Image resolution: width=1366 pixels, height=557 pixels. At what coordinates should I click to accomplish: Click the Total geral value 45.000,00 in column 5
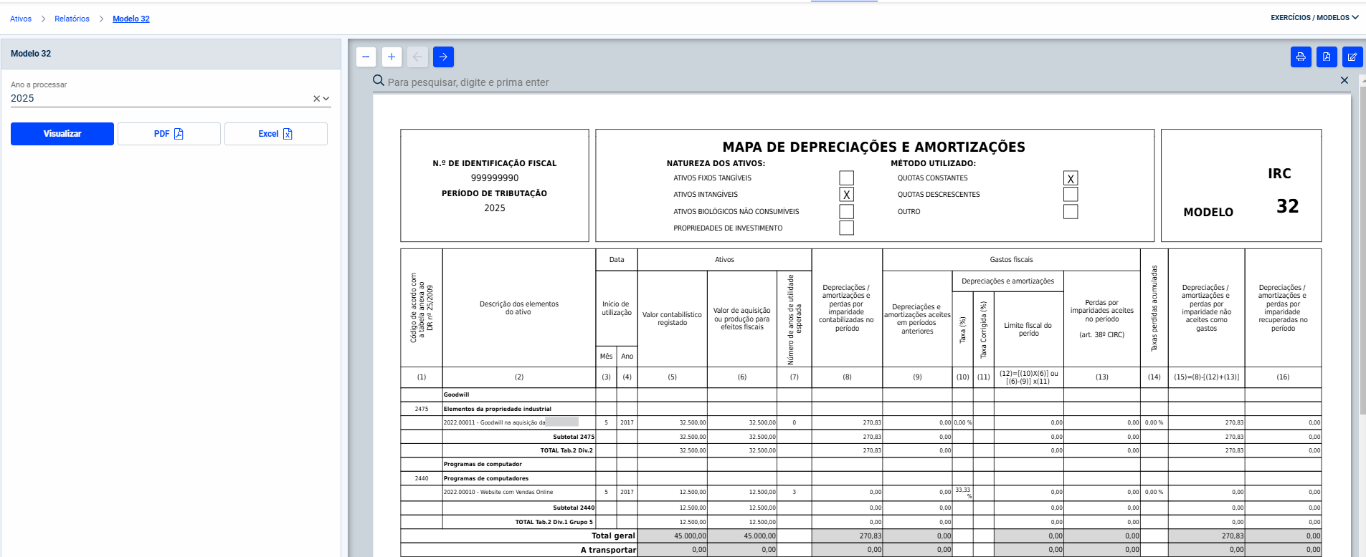[690, 536]
